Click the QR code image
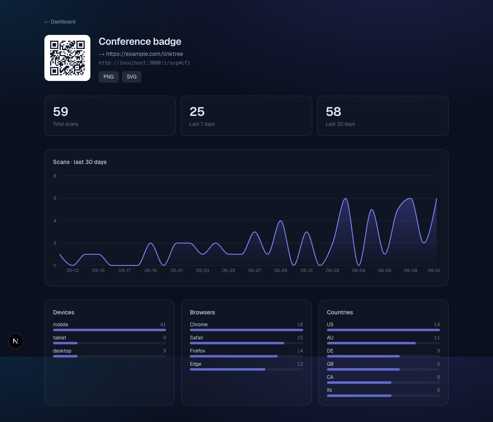This screenshot has width=493, height=422. click(x=67, y=58)
